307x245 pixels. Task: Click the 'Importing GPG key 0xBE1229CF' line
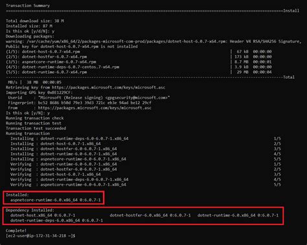click(40, 92)
